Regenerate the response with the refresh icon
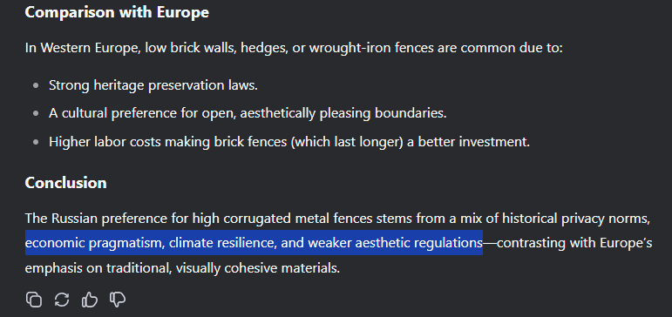Screen dimensions: 672x317 (62, 300)
